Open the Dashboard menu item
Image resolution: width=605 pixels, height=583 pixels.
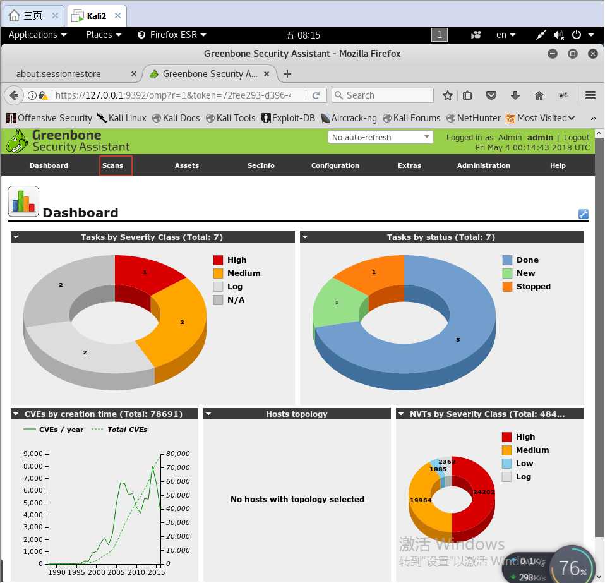pos(49,165)
